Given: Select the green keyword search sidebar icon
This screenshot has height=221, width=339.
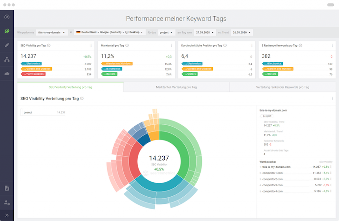Looking at the screenshot, I should click(7, 31).
